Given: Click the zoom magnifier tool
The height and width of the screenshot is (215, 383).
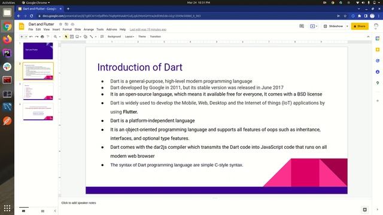Looking at the screenshot, I should 56,36.
